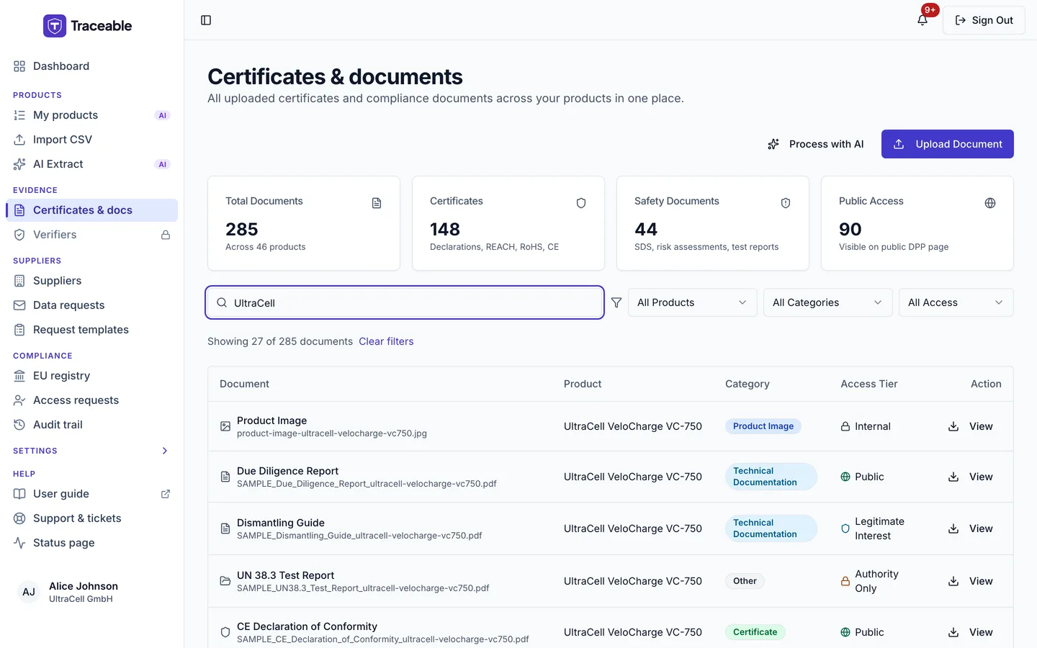View the UN 38.3 Test Report
1037x648 pixels.
pyautogui.click(x=981, y=581)
